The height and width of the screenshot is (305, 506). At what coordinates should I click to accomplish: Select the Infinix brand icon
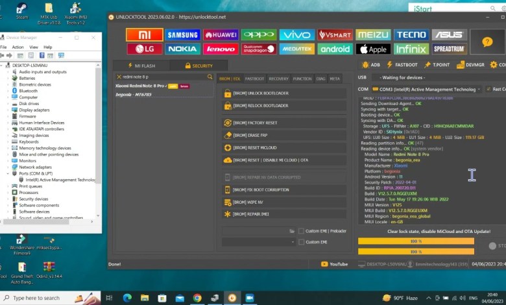pyautogui.click(x=411, y=49)
